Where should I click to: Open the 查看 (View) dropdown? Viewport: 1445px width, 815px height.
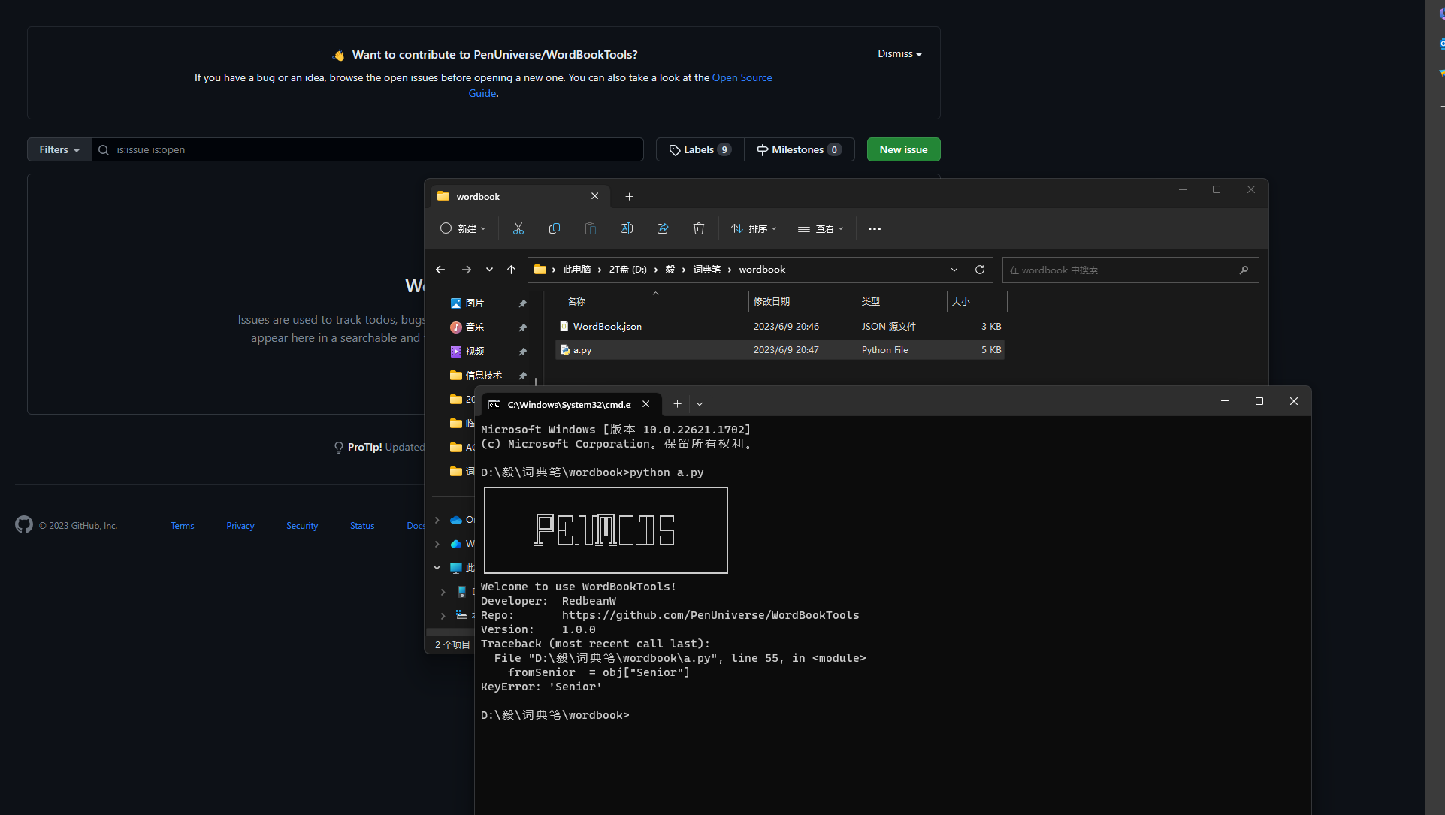pyautogui.click(x=821, y=228)
